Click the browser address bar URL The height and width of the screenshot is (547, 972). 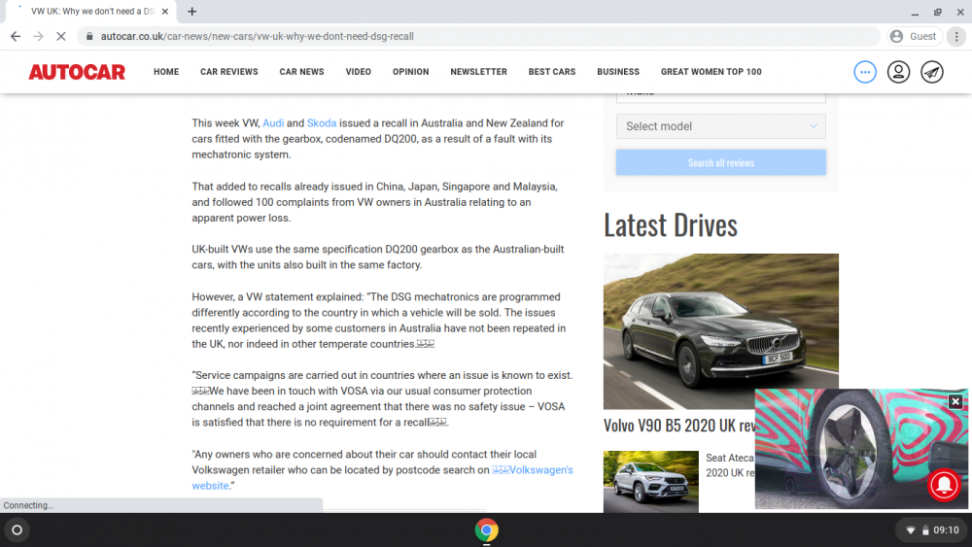pos(258,37)
